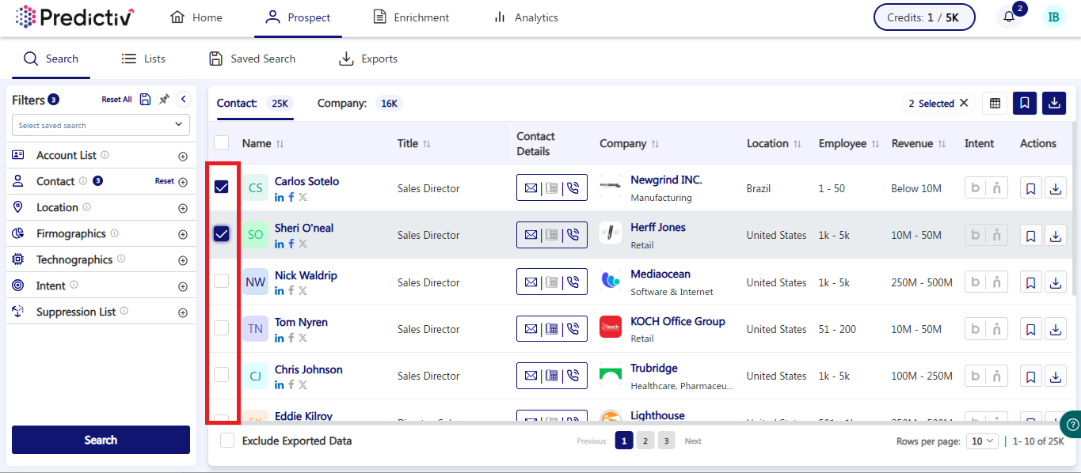The width and height of the screenshot is (1081, 473).
Task: Bookmark the Chris Johnson row
Action: 1031,376
